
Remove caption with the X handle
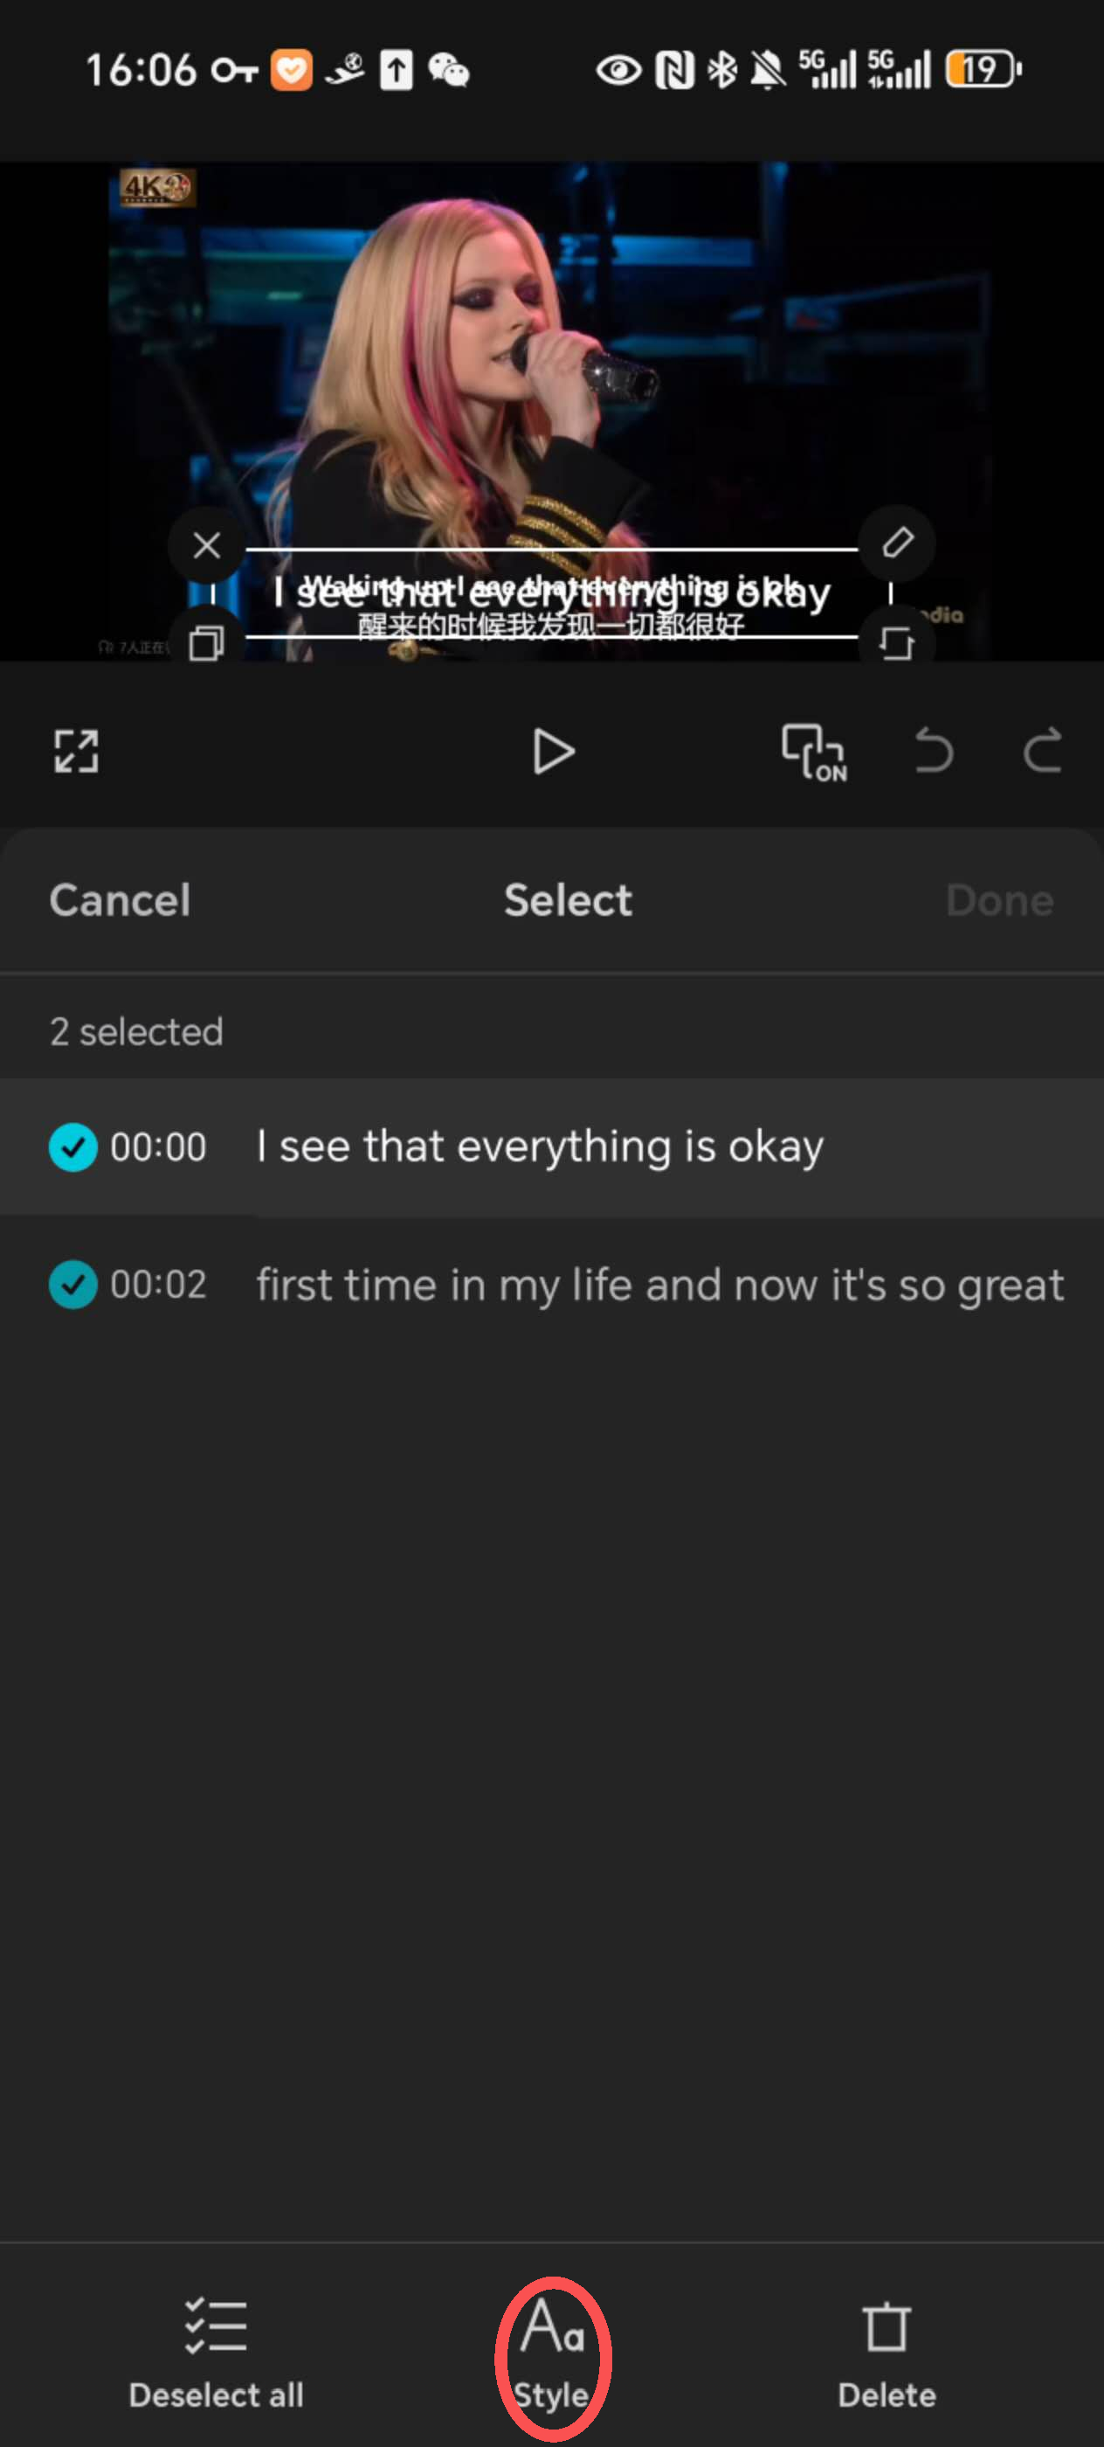(206, 545)
